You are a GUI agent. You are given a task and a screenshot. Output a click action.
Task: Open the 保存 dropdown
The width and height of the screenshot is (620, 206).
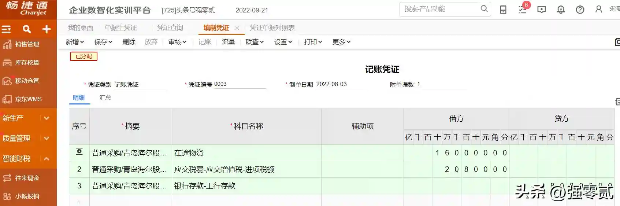tap(103, 42)
